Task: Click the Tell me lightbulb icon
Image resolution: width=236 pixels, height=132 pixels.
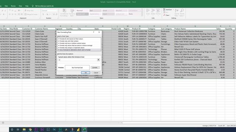Action: click(x=33, y=6)
